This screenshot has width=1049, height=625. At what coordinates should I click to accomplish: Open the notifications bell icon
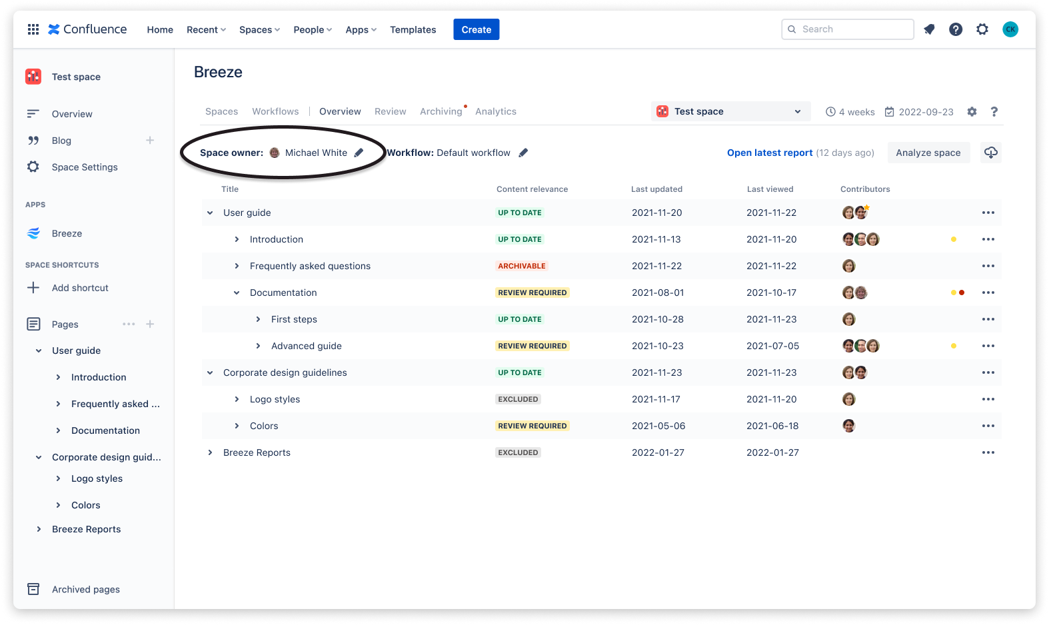[929, 29]
